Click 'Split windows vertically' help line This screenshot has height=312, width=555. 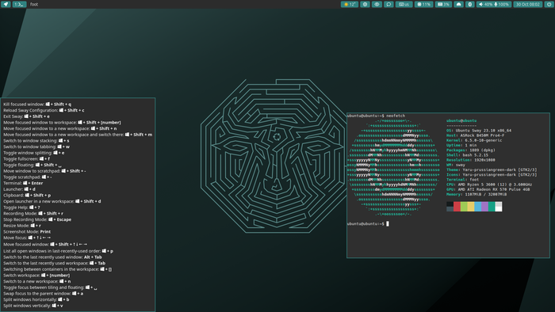[33, 306]
